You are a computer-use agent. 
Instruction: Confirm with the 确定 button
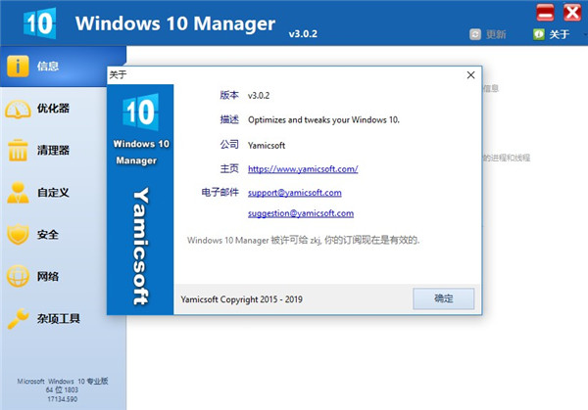click(x=444, y=298)
